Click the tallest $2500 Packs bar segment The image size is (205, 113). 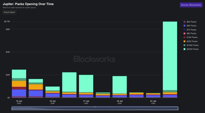[170, 56]
